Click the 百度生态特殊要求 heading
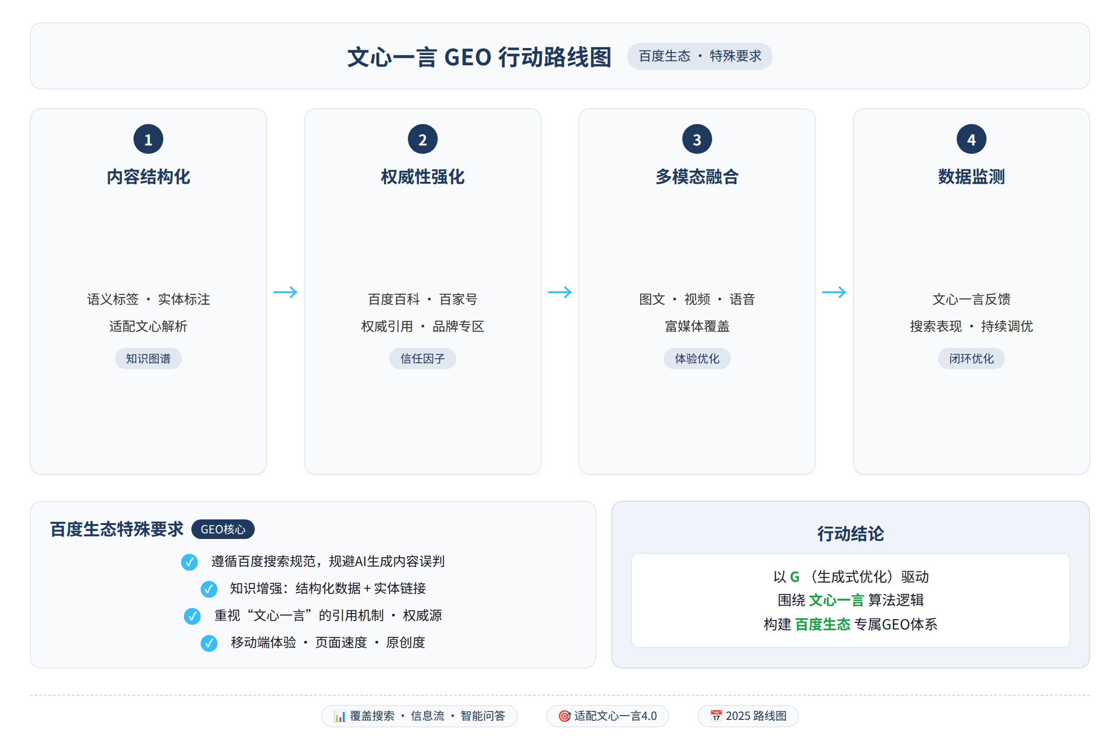The image size is (1120, 746). point(117,529)
